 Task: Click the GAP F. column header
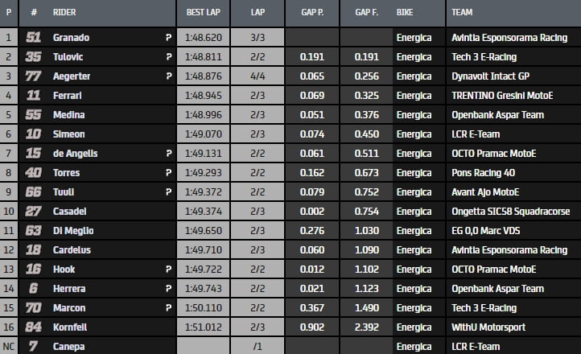pyautogui.click(x=365, y=14)
